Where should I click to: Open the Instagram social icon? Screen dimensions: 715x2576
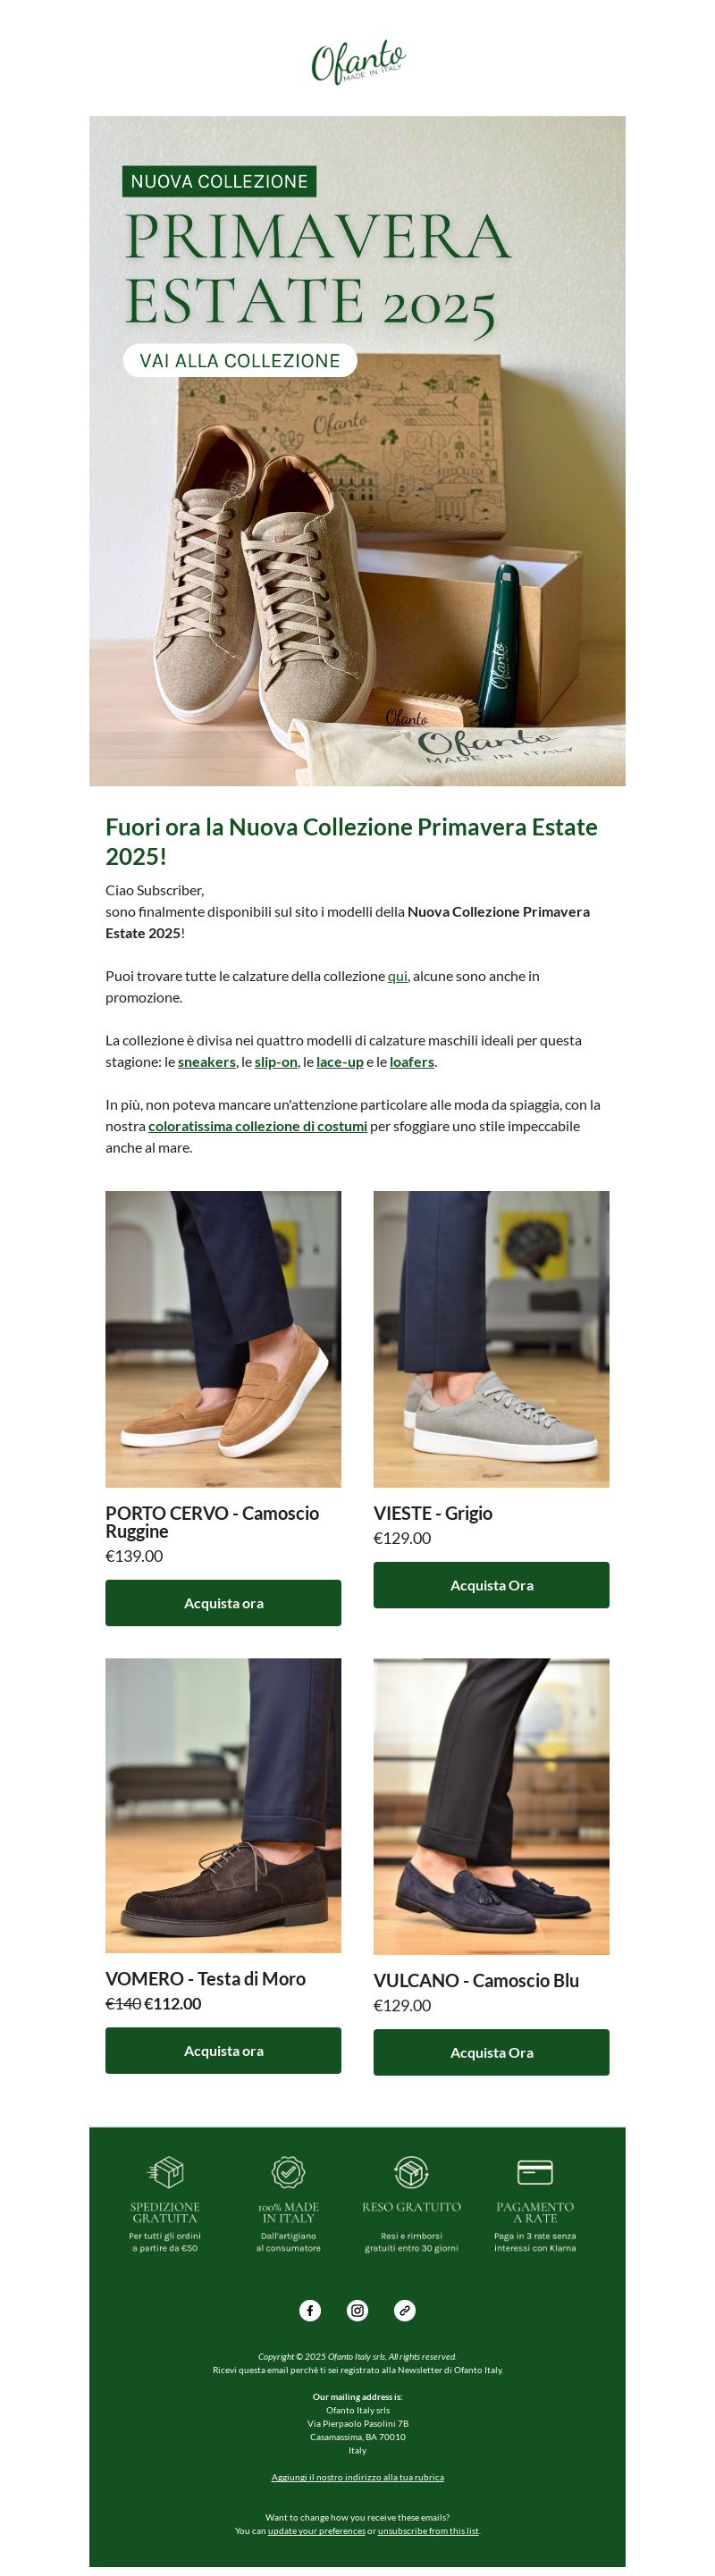[x=357, y=2310]
